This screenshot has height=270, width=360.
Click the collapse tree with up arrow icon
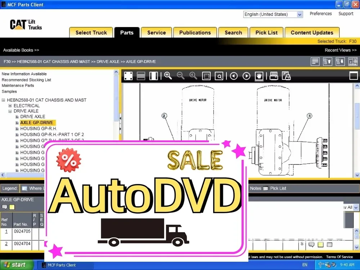[x=328, y=61]
